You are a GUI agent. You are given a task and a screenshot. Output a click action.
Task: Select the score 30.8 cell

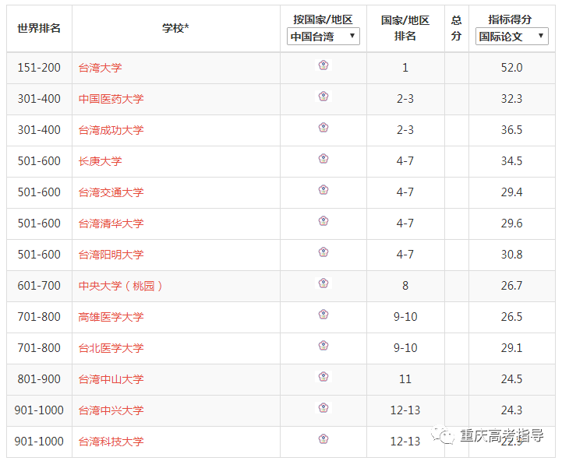pyautogui.click(x=512, y=255)
